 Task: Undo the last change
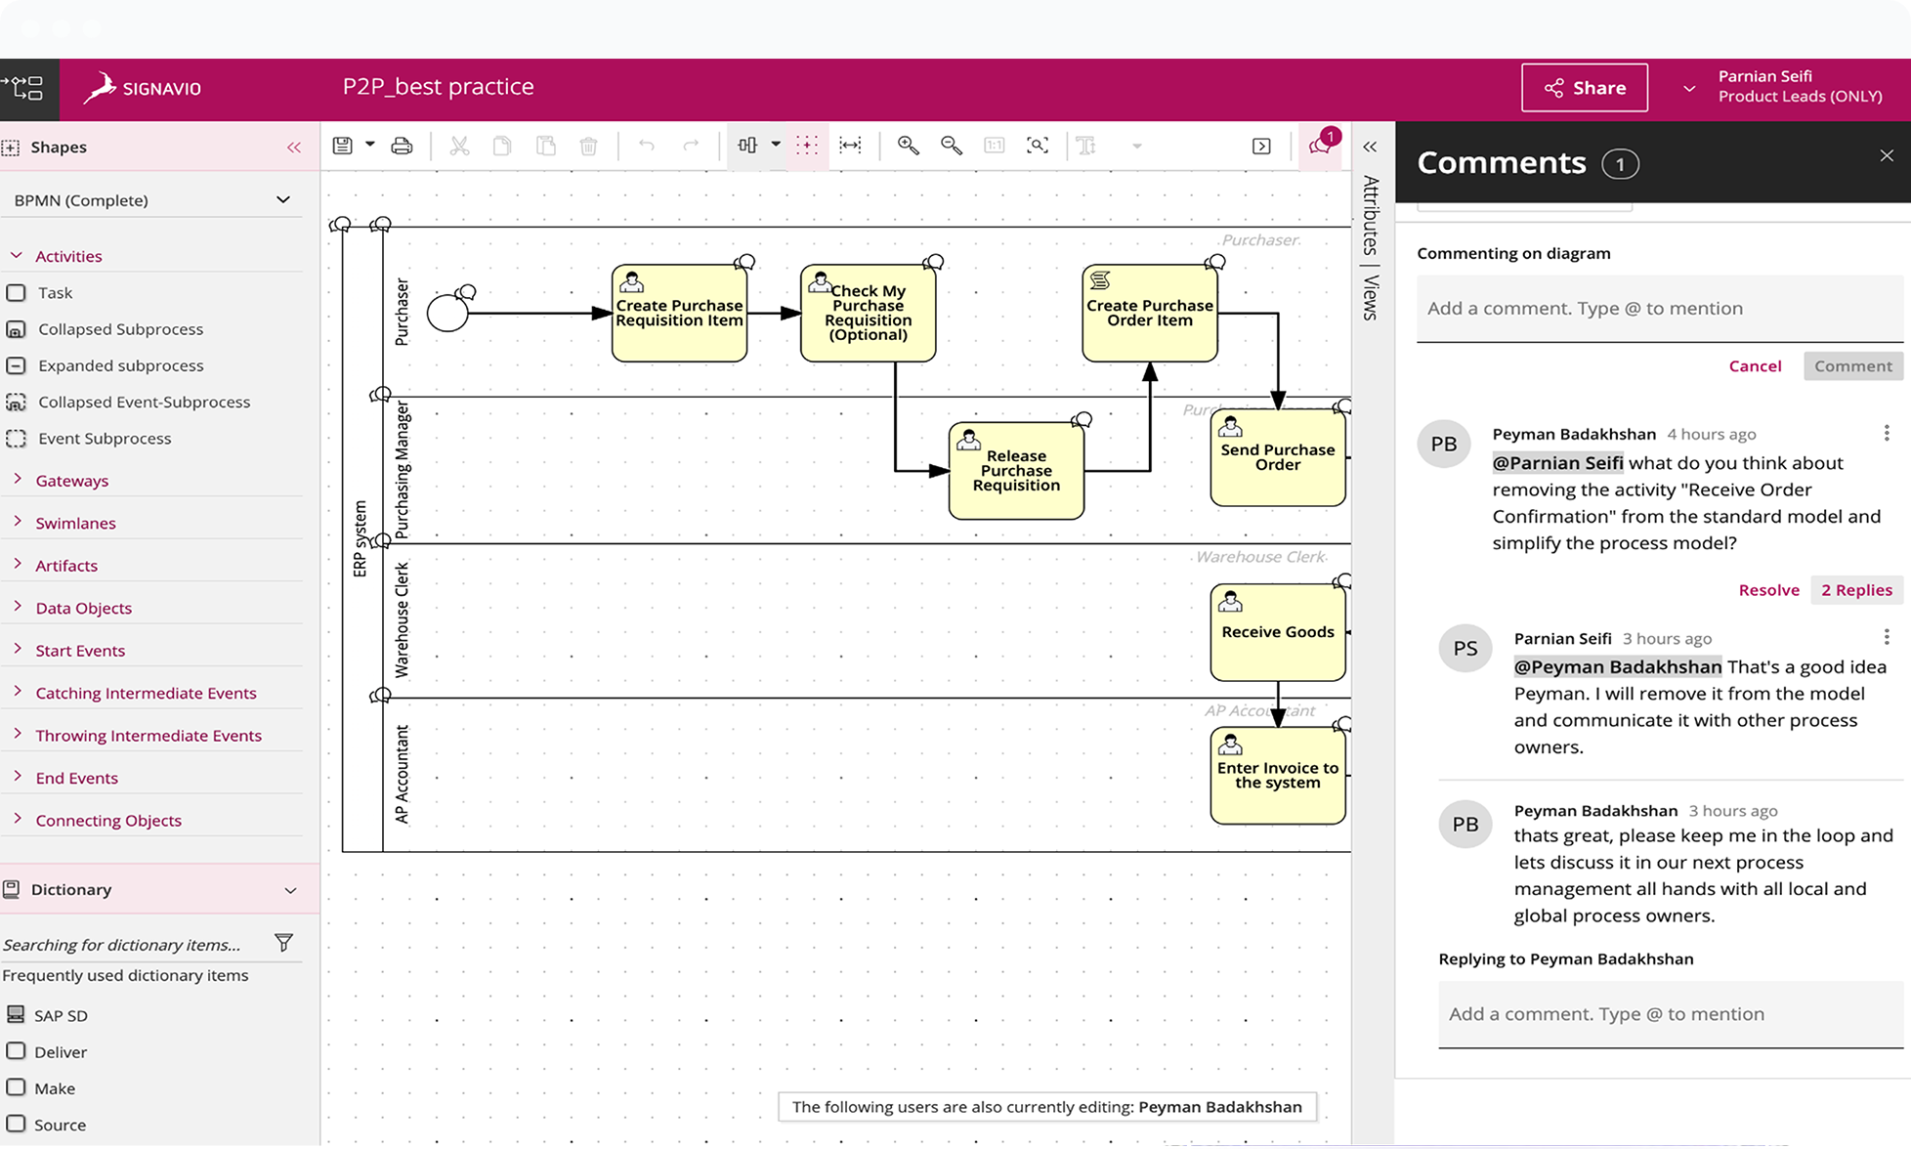646,145
